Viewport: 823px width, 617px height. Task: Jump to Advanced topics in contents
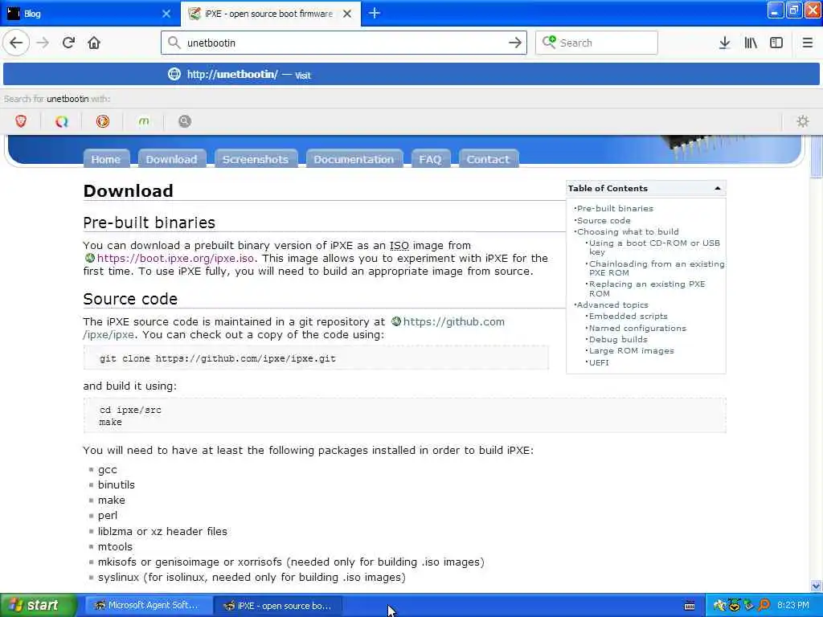pos(612,304)
